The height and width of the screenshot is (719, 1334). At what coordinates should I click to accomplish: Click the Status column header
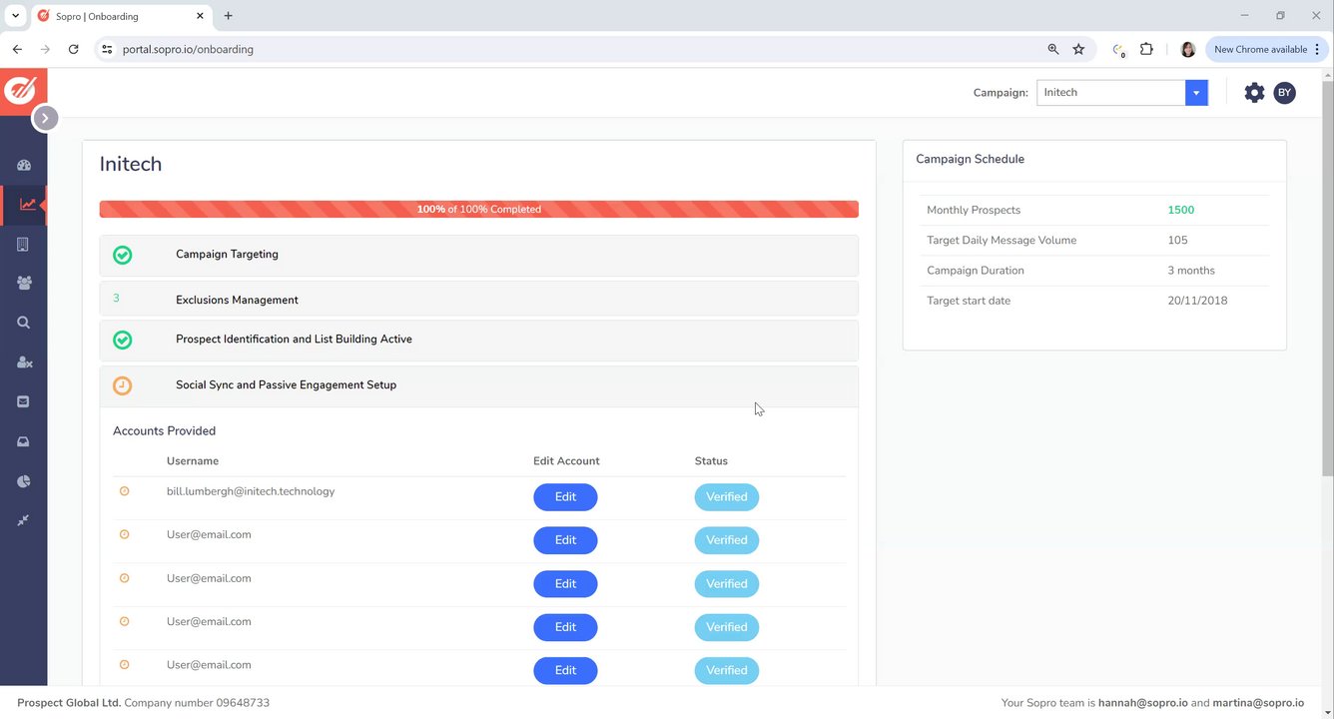pos(711,461)
